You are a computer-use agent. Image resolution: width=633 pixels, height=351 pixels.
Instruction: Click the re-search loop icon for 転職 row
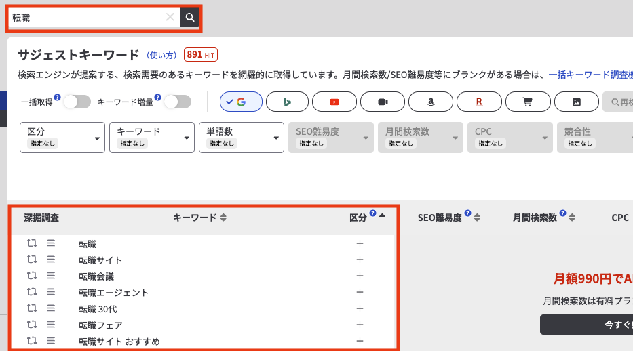[x=32, y=243]
